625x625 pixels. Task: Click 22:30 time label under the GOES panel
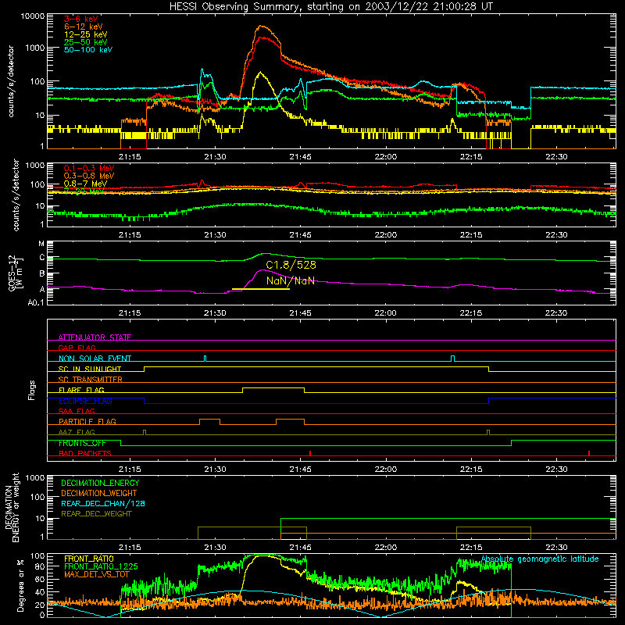(x=556, y=313)
